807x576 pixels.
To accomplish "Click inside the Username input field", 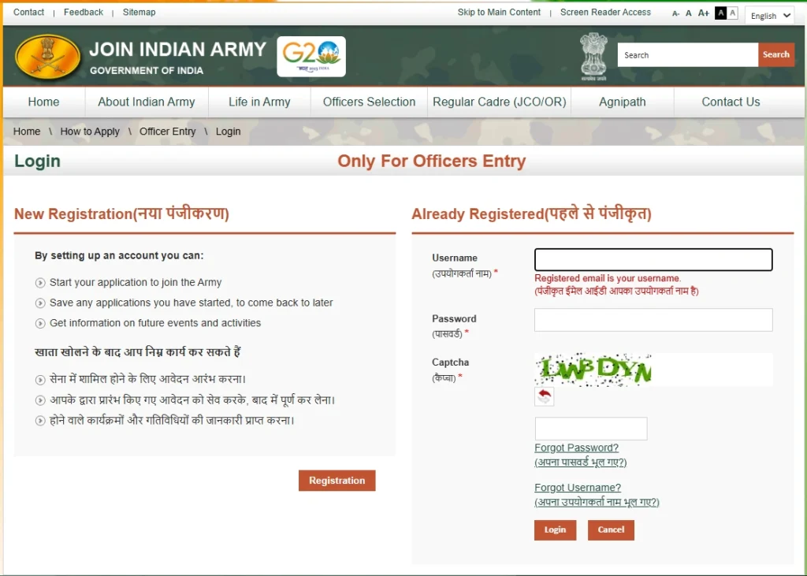I will pos(653,259).
